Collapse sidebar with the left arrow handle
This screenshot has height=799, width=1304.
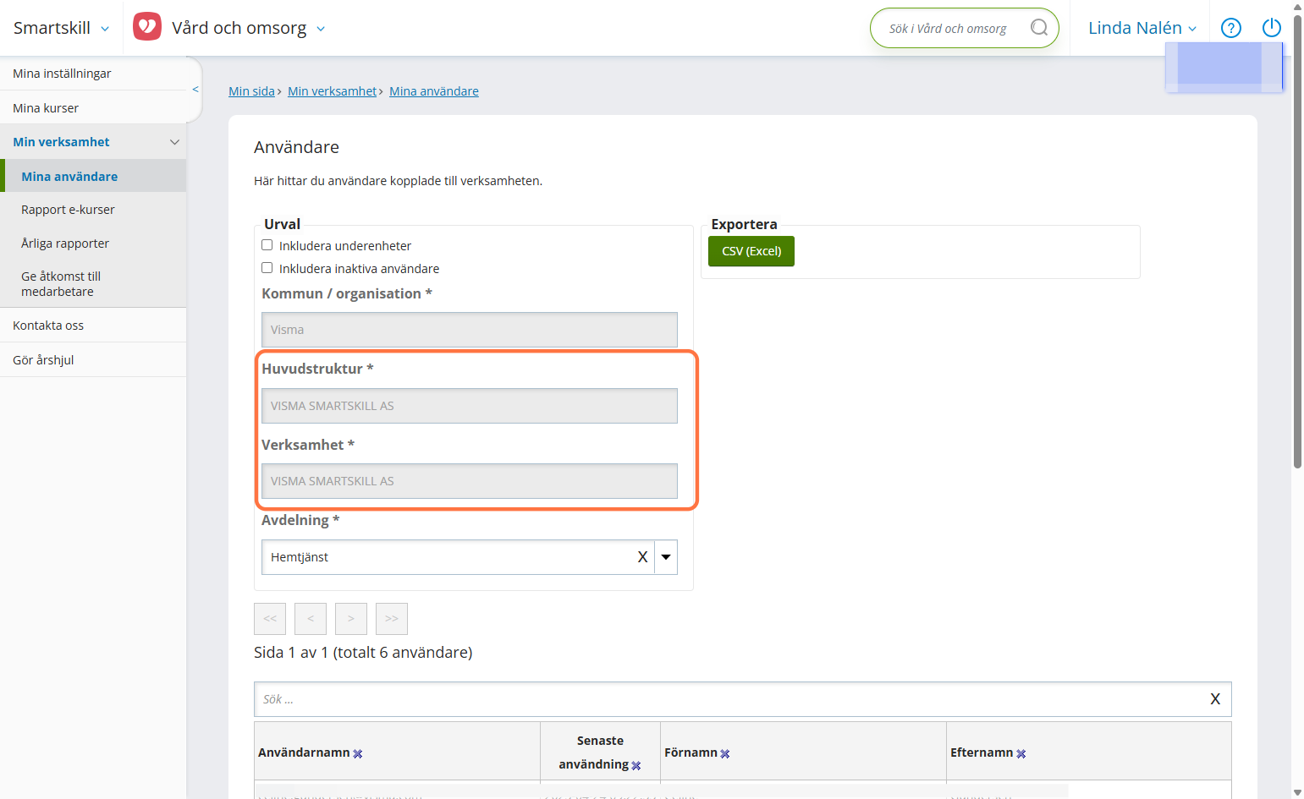click(195, 89)
